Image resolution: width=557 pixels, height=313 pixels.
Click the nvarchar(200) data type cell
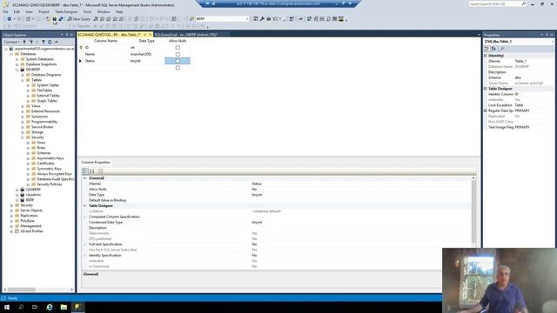point(146,54)
